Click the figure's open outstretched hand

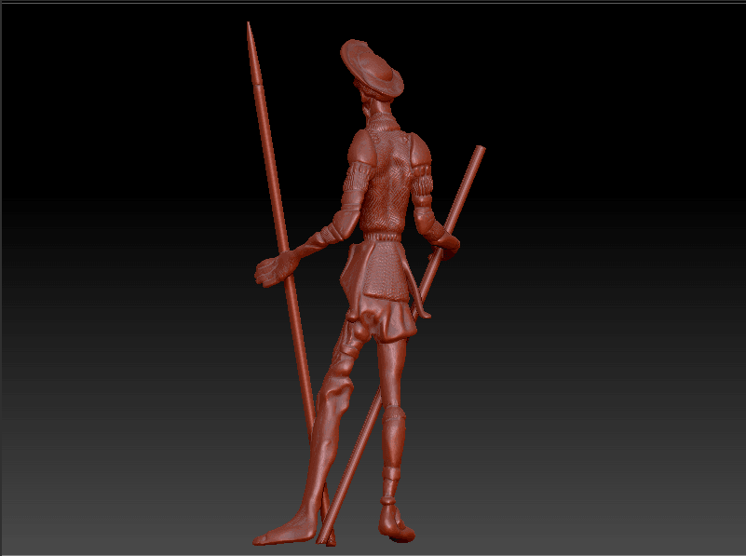click(x=275, y=269)
